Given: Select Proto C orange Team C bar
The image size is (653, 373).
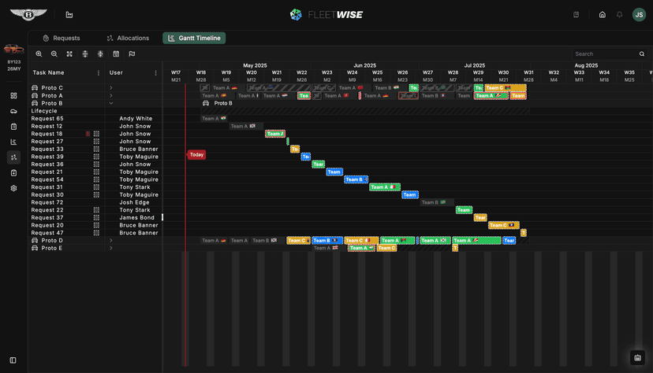Looking at the screenshot, I should [506, 87].
